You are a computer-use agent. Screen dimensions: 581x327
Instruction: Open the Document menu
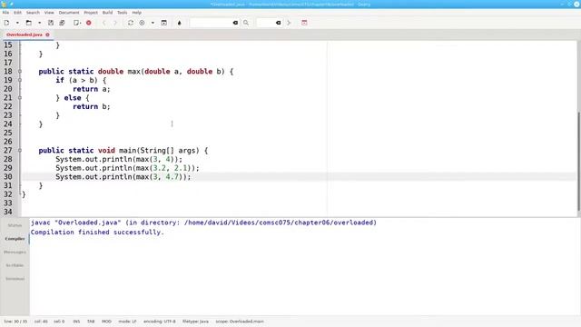(x=69, y=12)
